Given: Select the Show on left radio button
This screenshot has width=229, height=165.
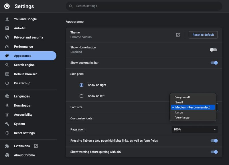Looking at the screenshot, I should (82, 96).
